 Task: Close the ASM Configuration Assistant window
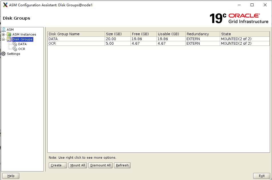tap(265, 5)
